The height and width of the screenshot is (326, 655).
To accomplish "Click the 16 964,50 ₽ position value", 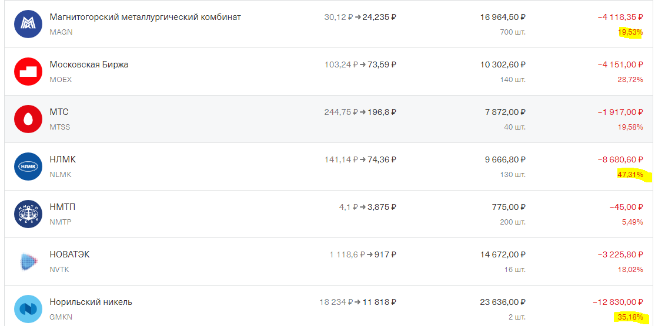I will [x=503, y=17].
